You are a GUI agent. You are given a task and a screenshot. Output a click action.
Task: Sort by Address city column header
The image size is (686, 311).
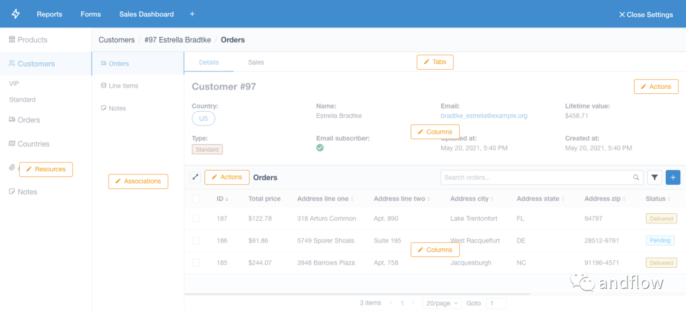point(471,199)
